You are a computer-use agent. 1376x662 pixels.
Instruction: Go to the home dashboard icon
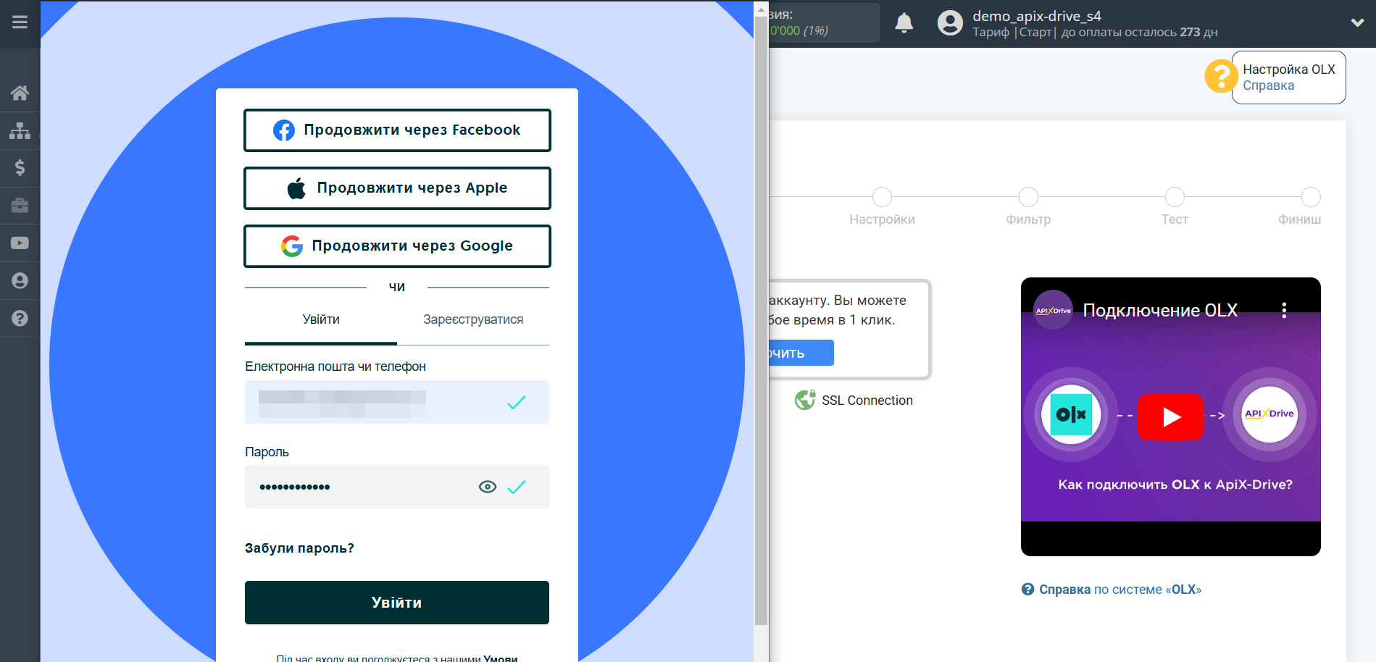20,93
